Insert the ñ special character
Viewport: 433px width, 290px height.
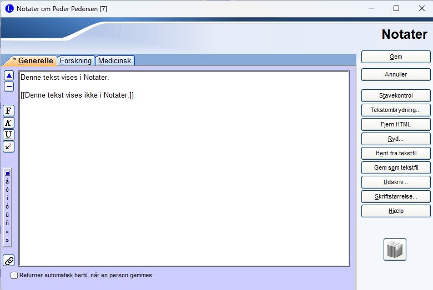coord(7,223)
